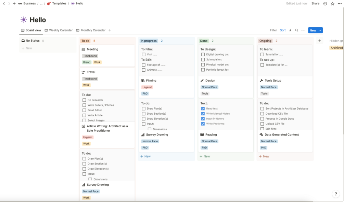Check Do Research checkbox
The width and height of the screenshot is (344, 202).
(x=84, y=100)
